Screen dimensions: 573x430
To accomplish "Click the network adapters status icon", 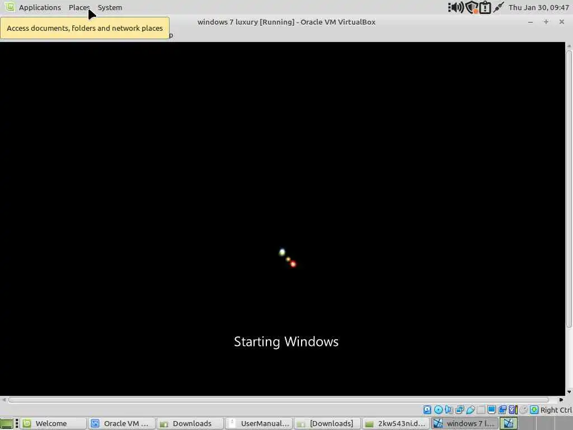I will tap(459, 409).
